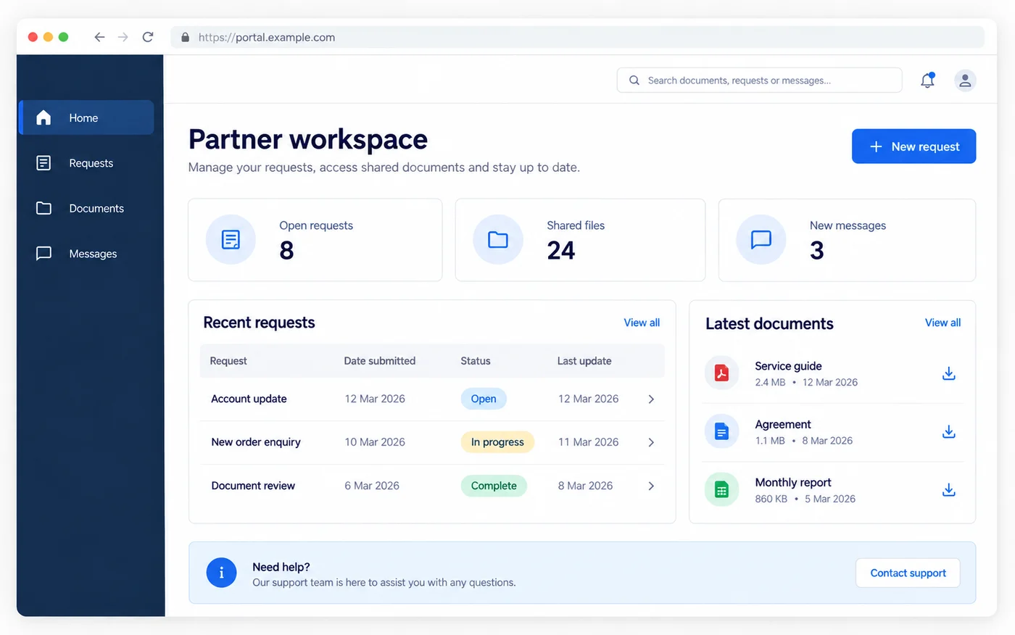The height and width of the screenshot is (635, 1015).
Task: Click the 10 Mar 2026 submitted date
Action: (x=375, y=442)
